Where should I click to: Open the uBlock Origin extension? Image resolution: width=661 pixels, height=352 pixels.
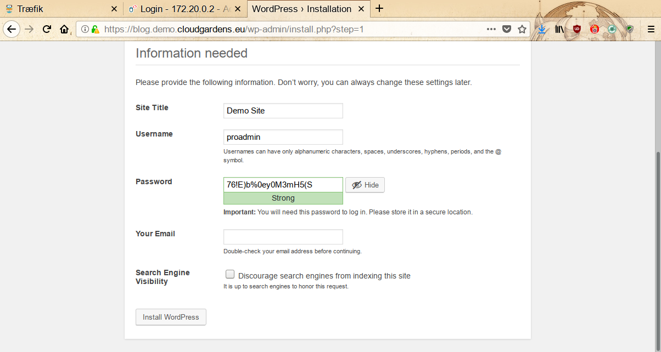[577, 29]
